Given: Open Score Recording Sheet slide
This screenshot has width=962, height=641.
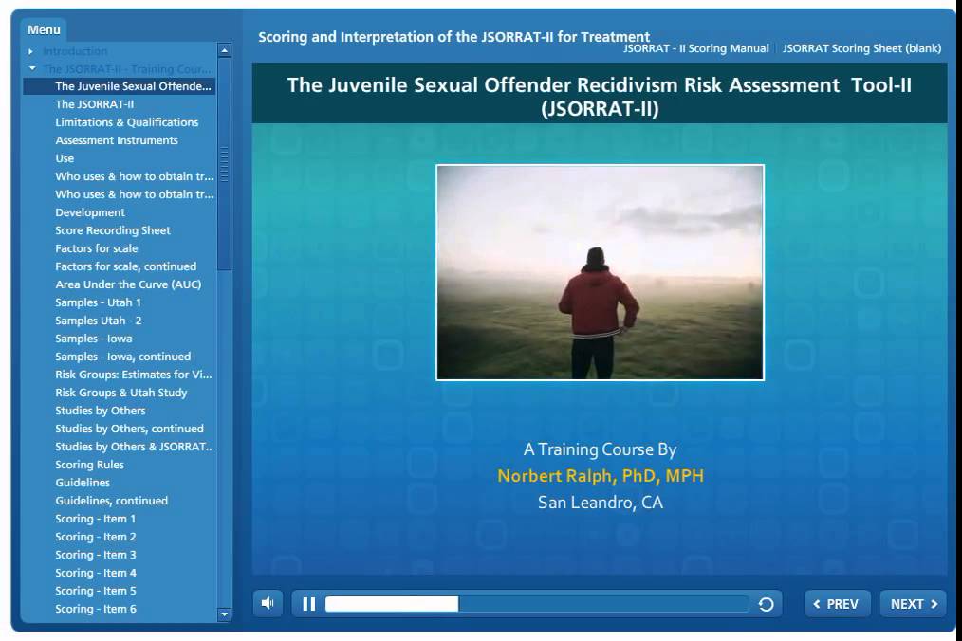Looking at the screenshot, I should pos(113,230).
